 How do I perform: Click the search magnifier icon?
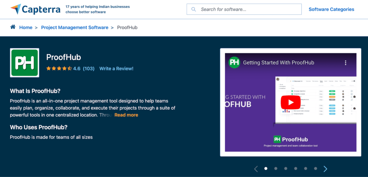point(194,9)
